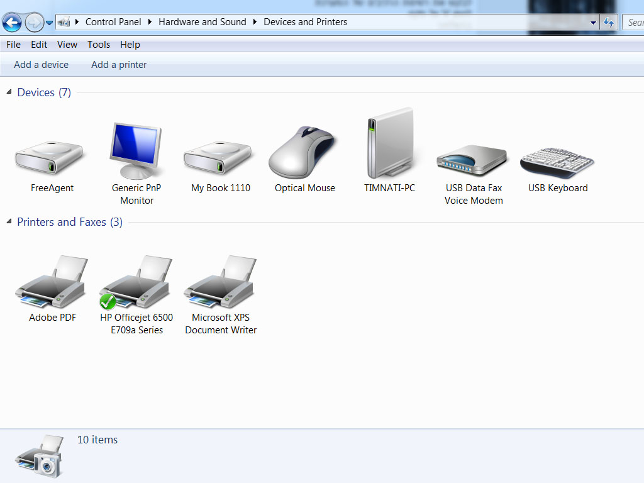The image size is (644, 483).
Task: Click the printer and camera icon in details pane
Action: click(40, 456)
